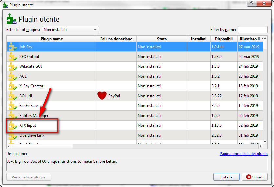
Task: Click the PayPal donation link for BOL_NL
Action: (x=114, y=96)
